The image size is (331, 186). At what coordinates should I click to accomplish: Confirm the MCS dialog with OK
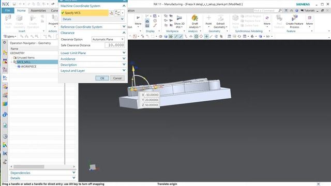point(102,78)
